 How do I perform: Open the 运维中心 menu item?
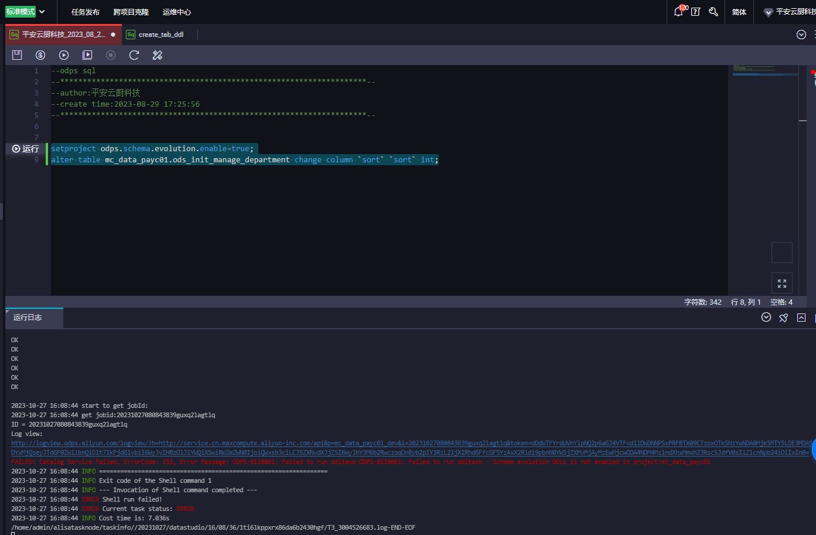point(177,12)
